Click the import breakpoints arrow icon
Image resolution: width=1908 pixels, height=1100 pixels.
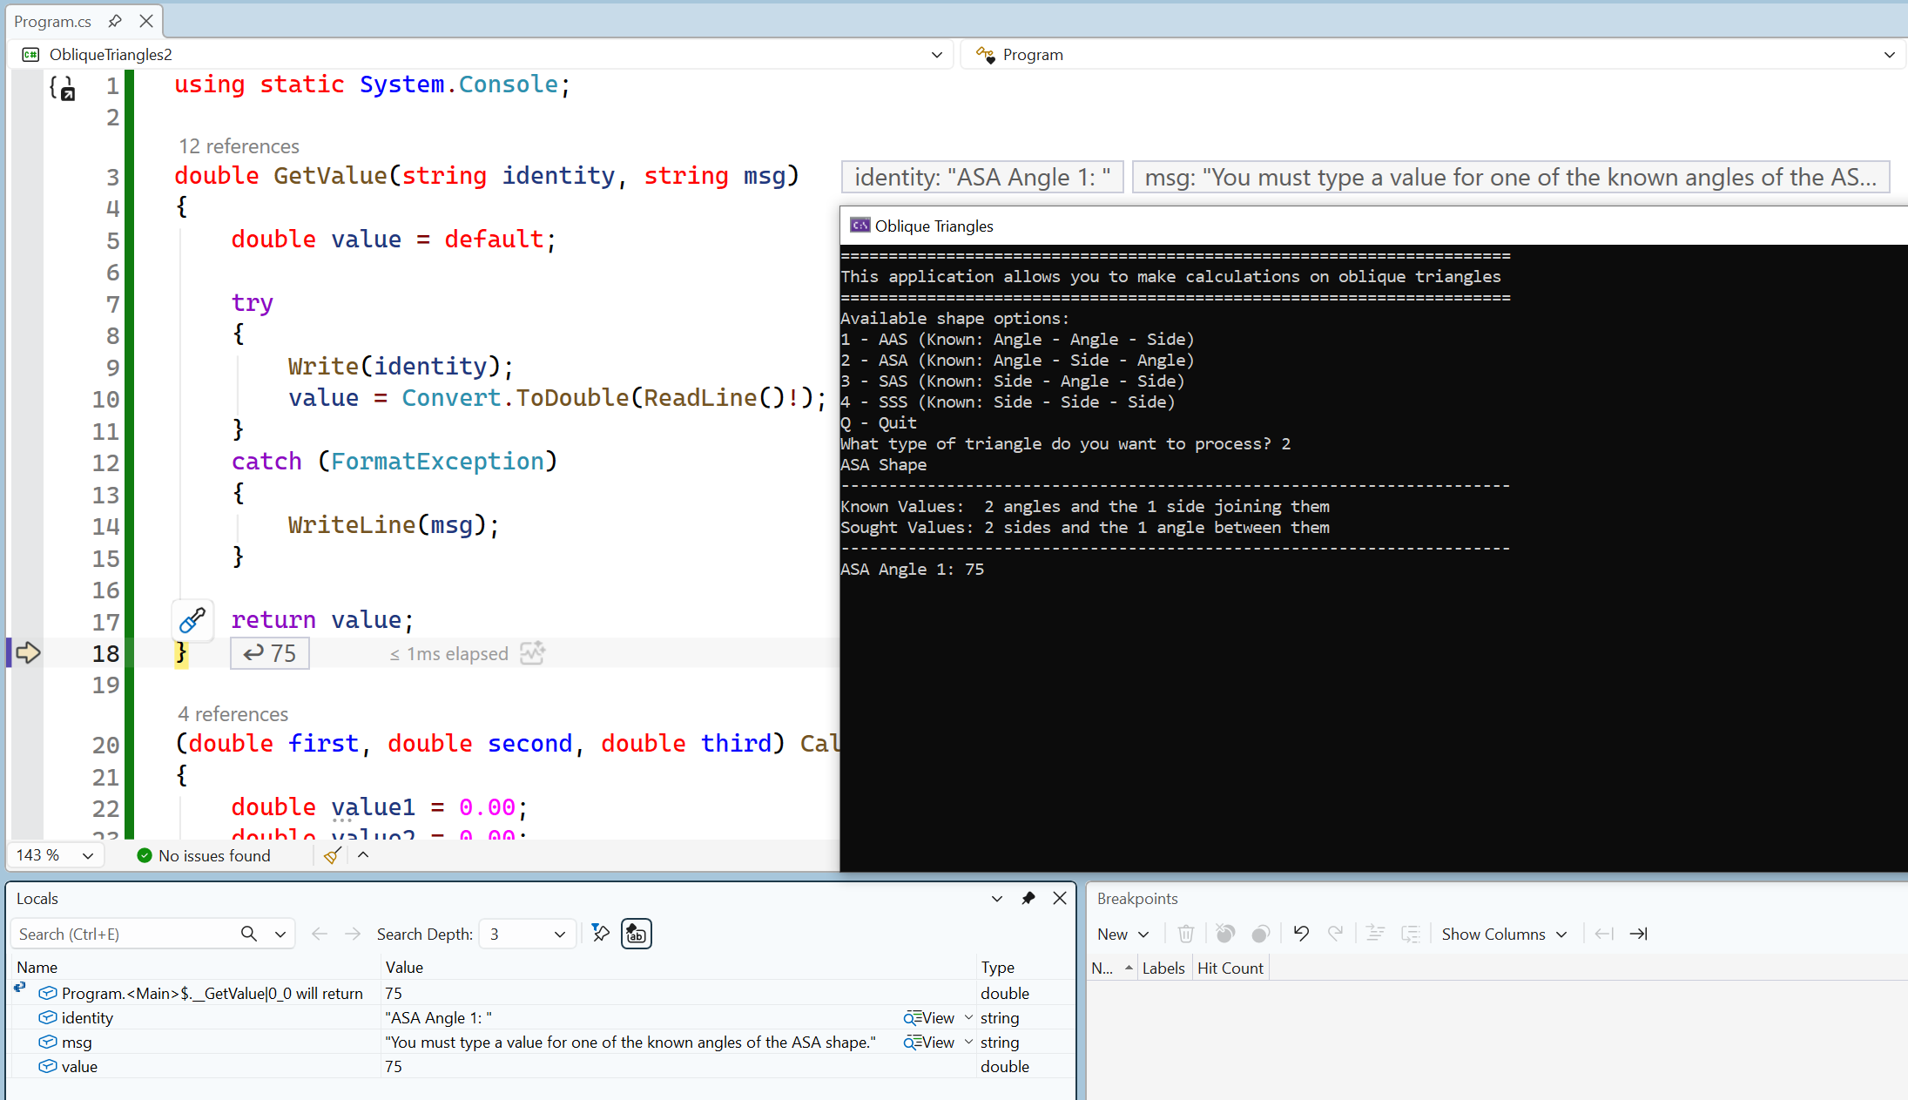1603,934
